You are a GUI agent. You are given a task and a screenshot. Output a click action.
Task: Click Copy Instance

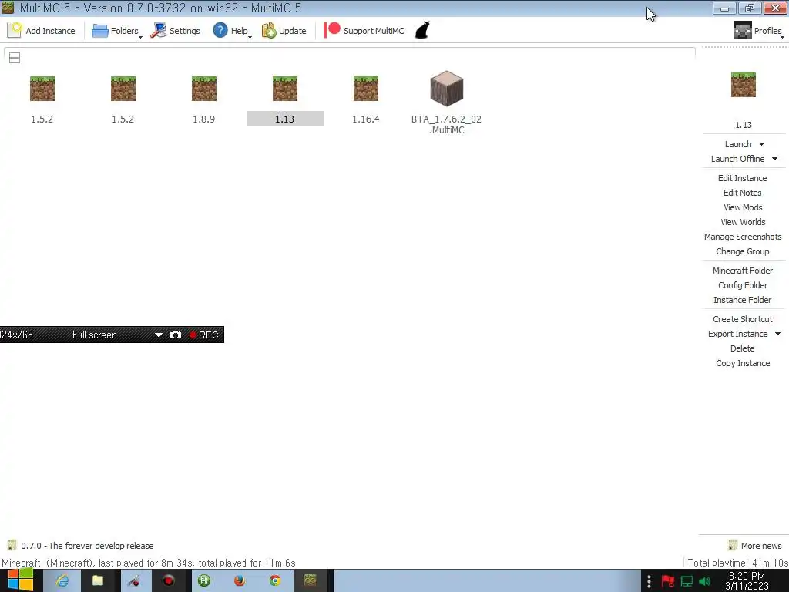point(743,363)
